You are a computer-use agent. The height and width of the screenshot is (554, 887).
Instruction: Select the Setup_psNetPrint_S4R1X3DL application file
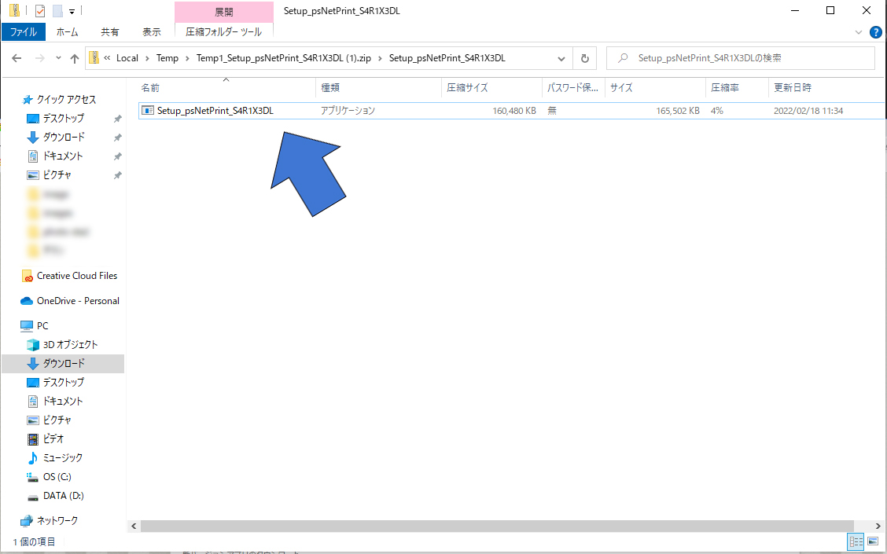[x=215, y=111]
